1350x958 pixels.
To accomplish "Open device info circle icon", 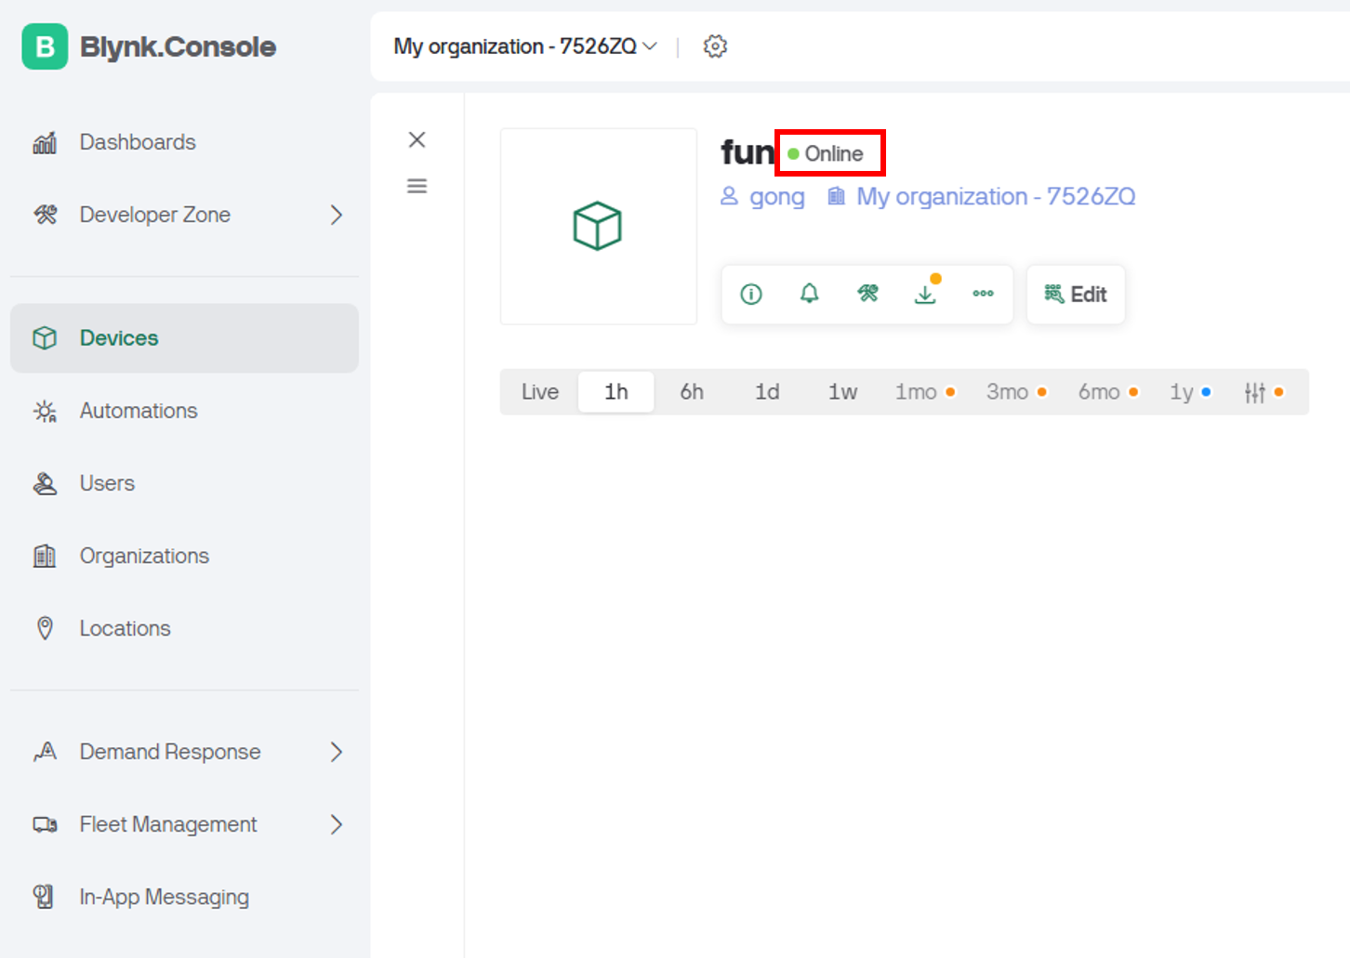I will click(751, 295).
